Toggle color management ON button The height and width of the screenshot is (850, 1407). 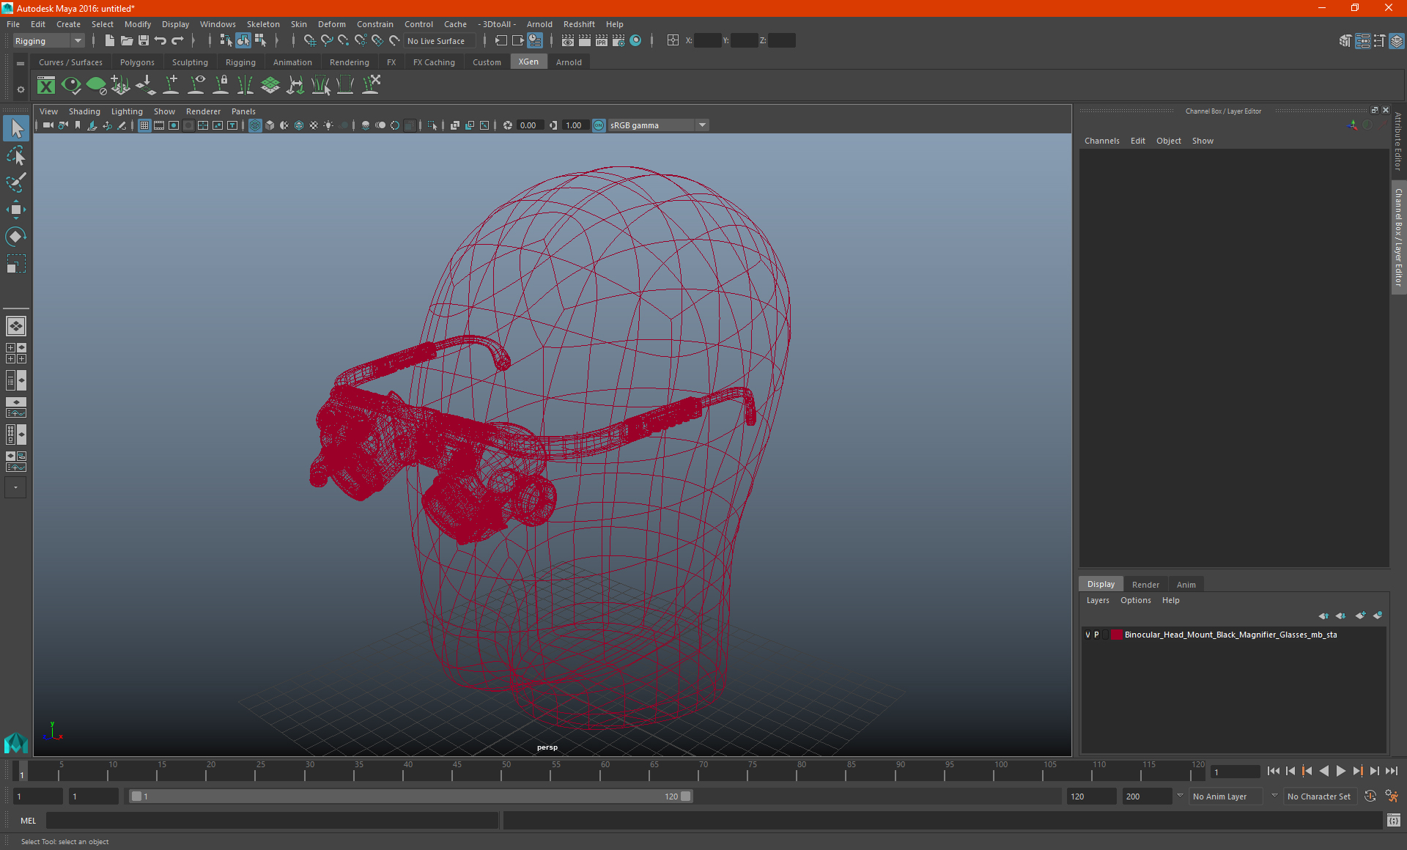[599, 125]
